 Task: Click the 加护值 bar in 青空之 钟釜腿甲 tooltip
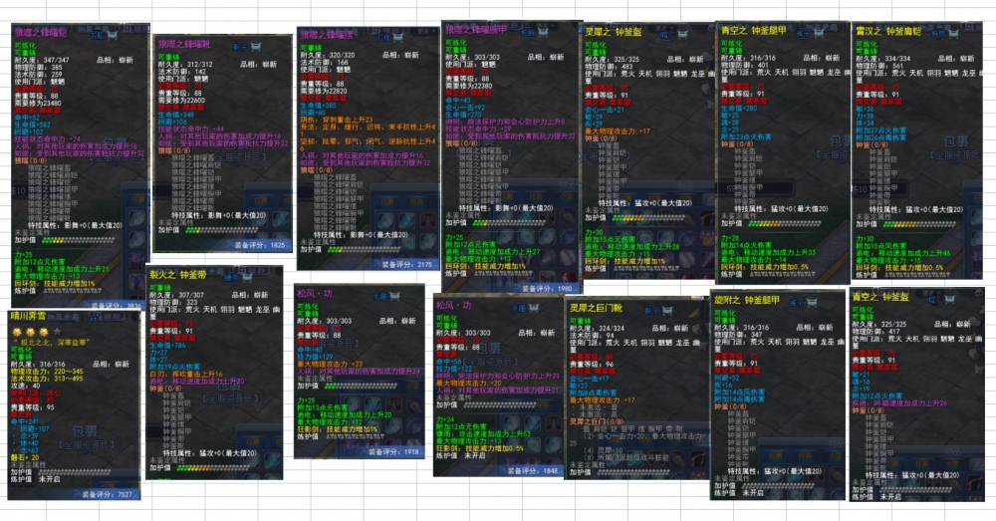783,224
